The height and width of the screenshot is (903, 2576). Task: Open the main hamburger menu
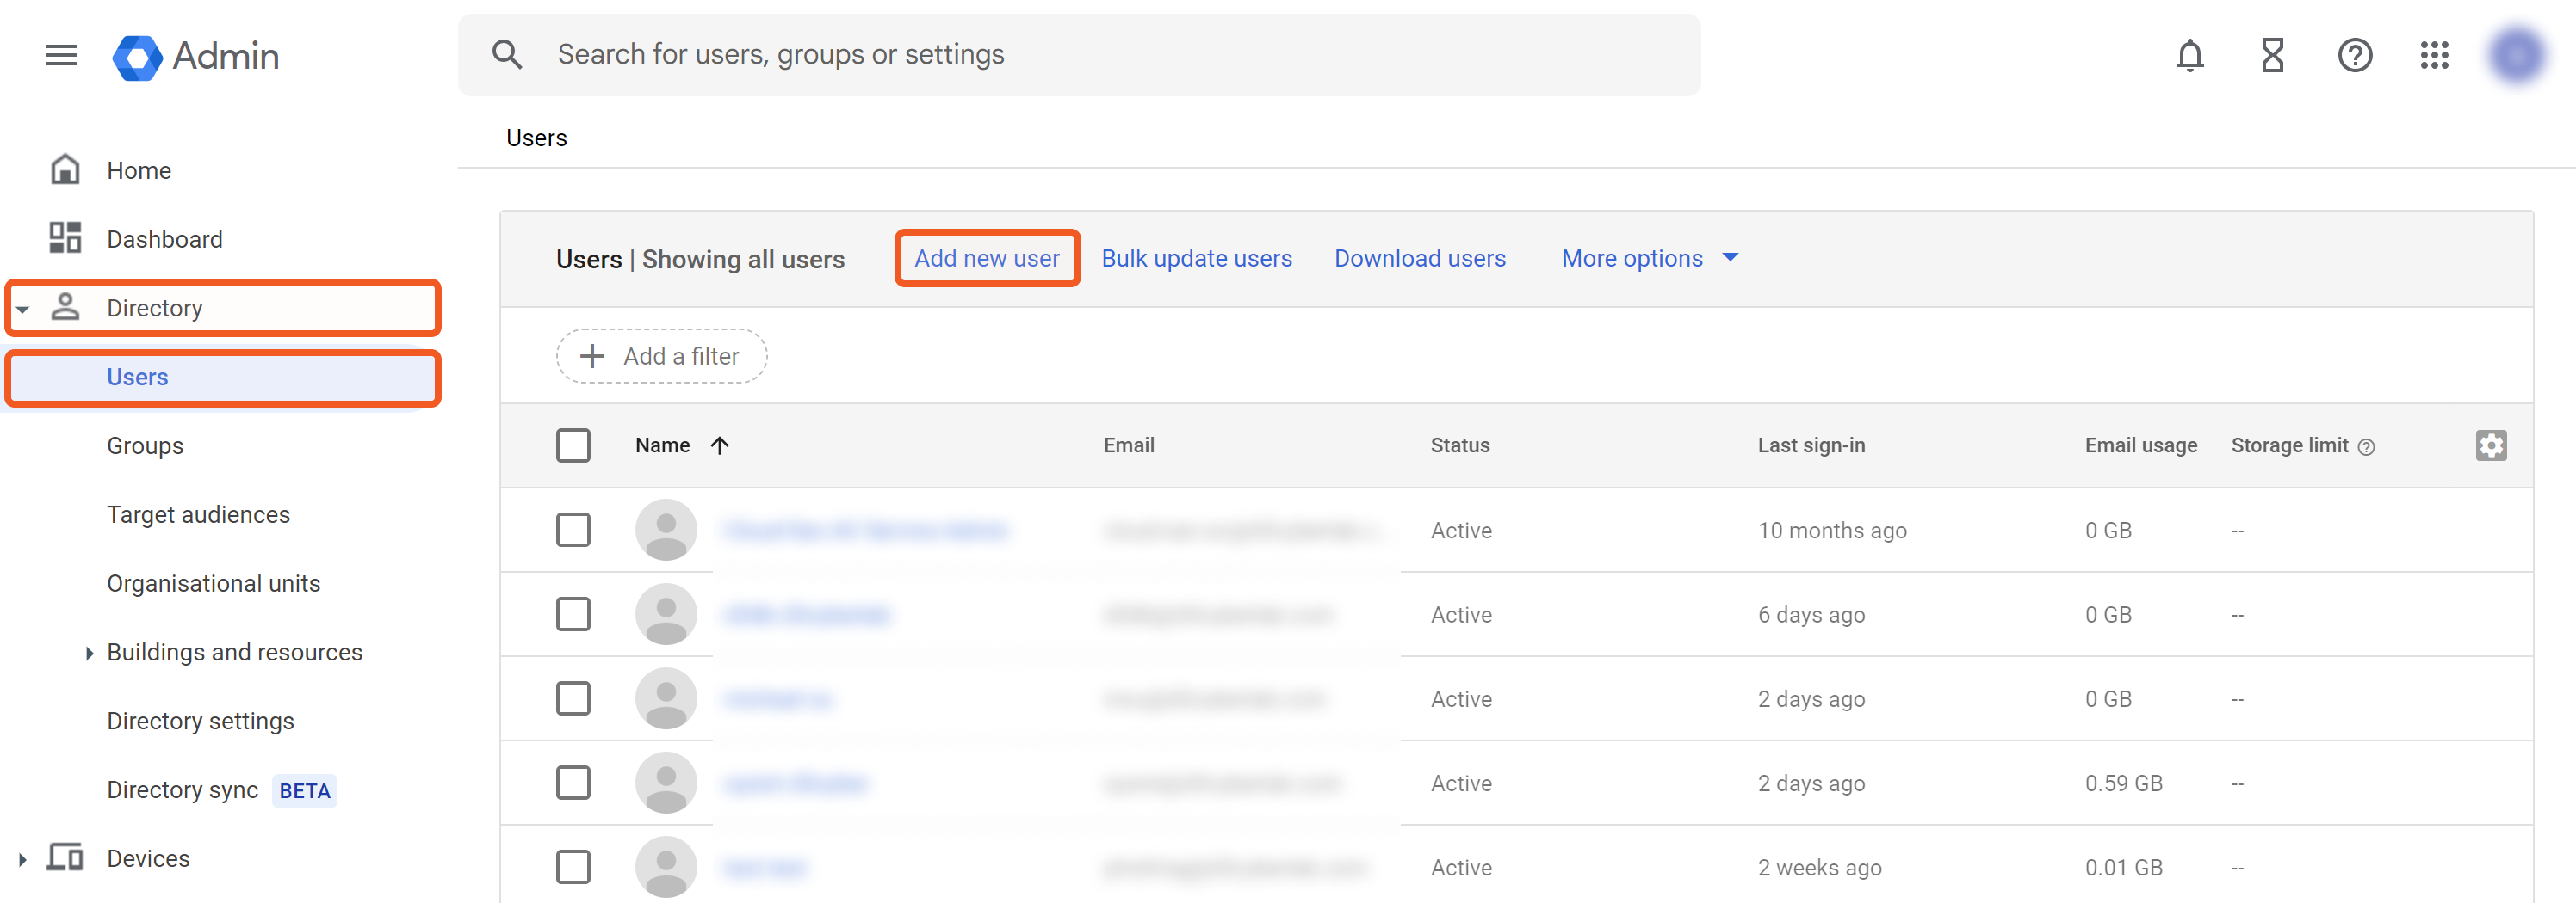tap(61, 55)
